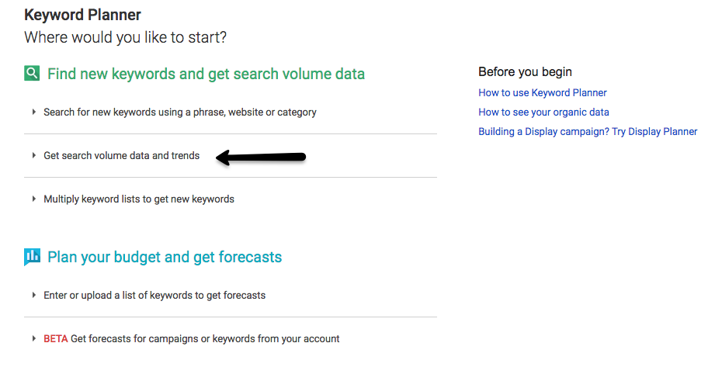Expand triangle beside Multiply keyword lists
Screen dimensions: 715x388
(x=33, y=199)
